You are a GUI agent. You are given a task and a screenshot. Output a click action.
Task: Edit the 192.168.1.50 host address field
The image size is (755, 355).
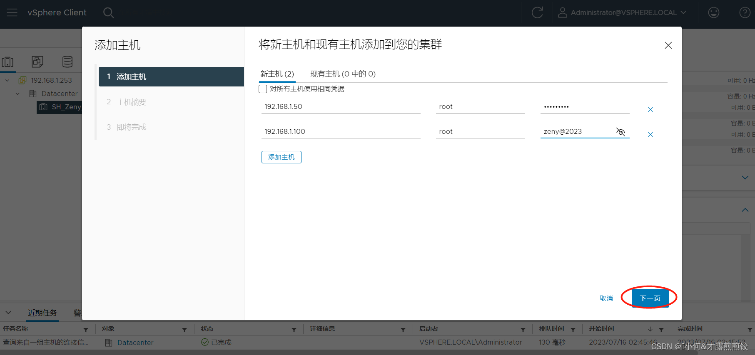tap(341, 106)
